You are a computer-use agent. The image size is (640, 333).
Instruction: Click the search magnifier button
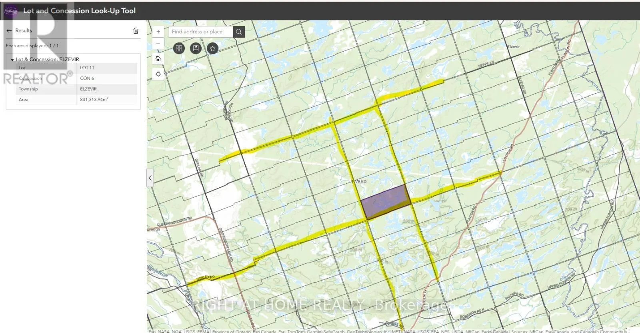point(239,32)
